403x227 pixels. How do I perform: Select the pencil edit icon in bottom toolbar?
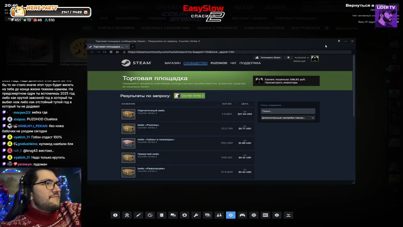click(x=138, y=215)
